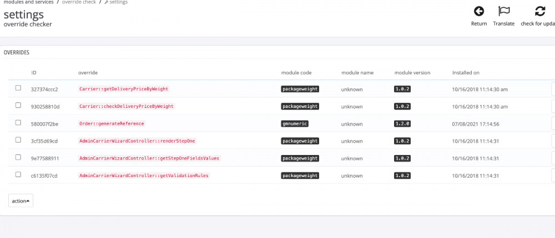
Task: Click the 'module code' column header
Action: point(296,73)
